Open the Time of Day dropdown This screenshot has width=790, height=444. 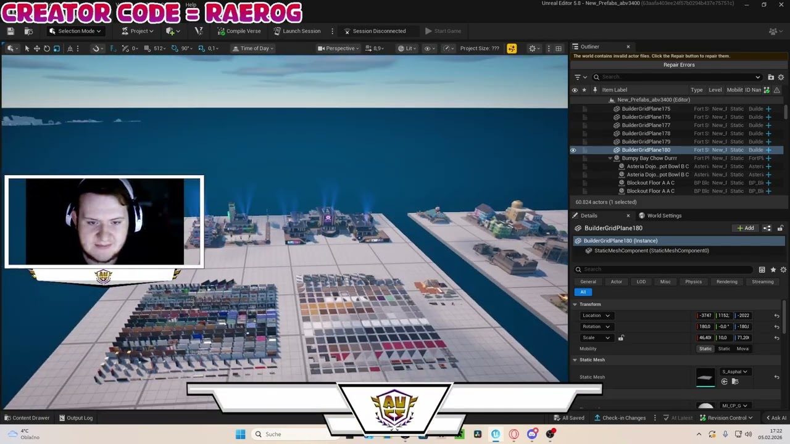253,48
